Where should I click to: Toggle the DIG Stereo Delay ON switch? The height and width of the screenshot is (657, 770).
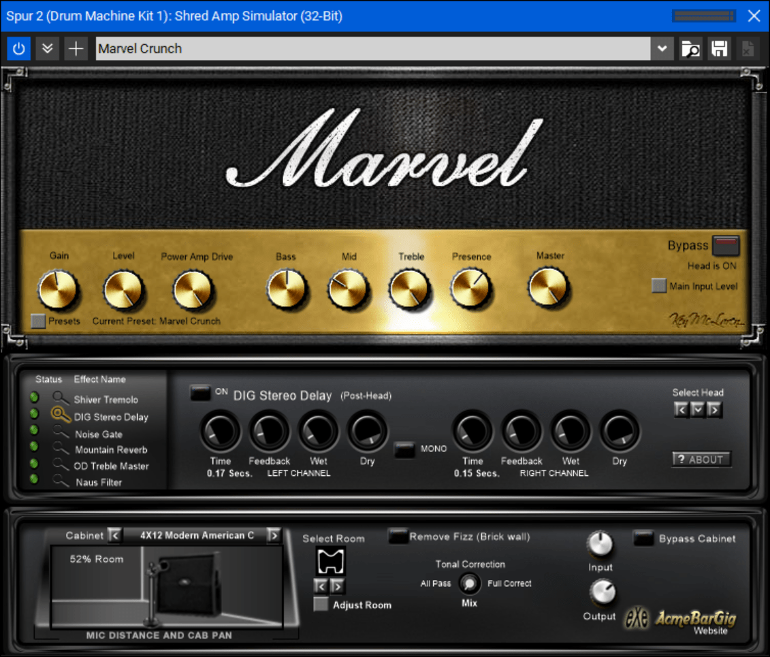tap(201, 393)
